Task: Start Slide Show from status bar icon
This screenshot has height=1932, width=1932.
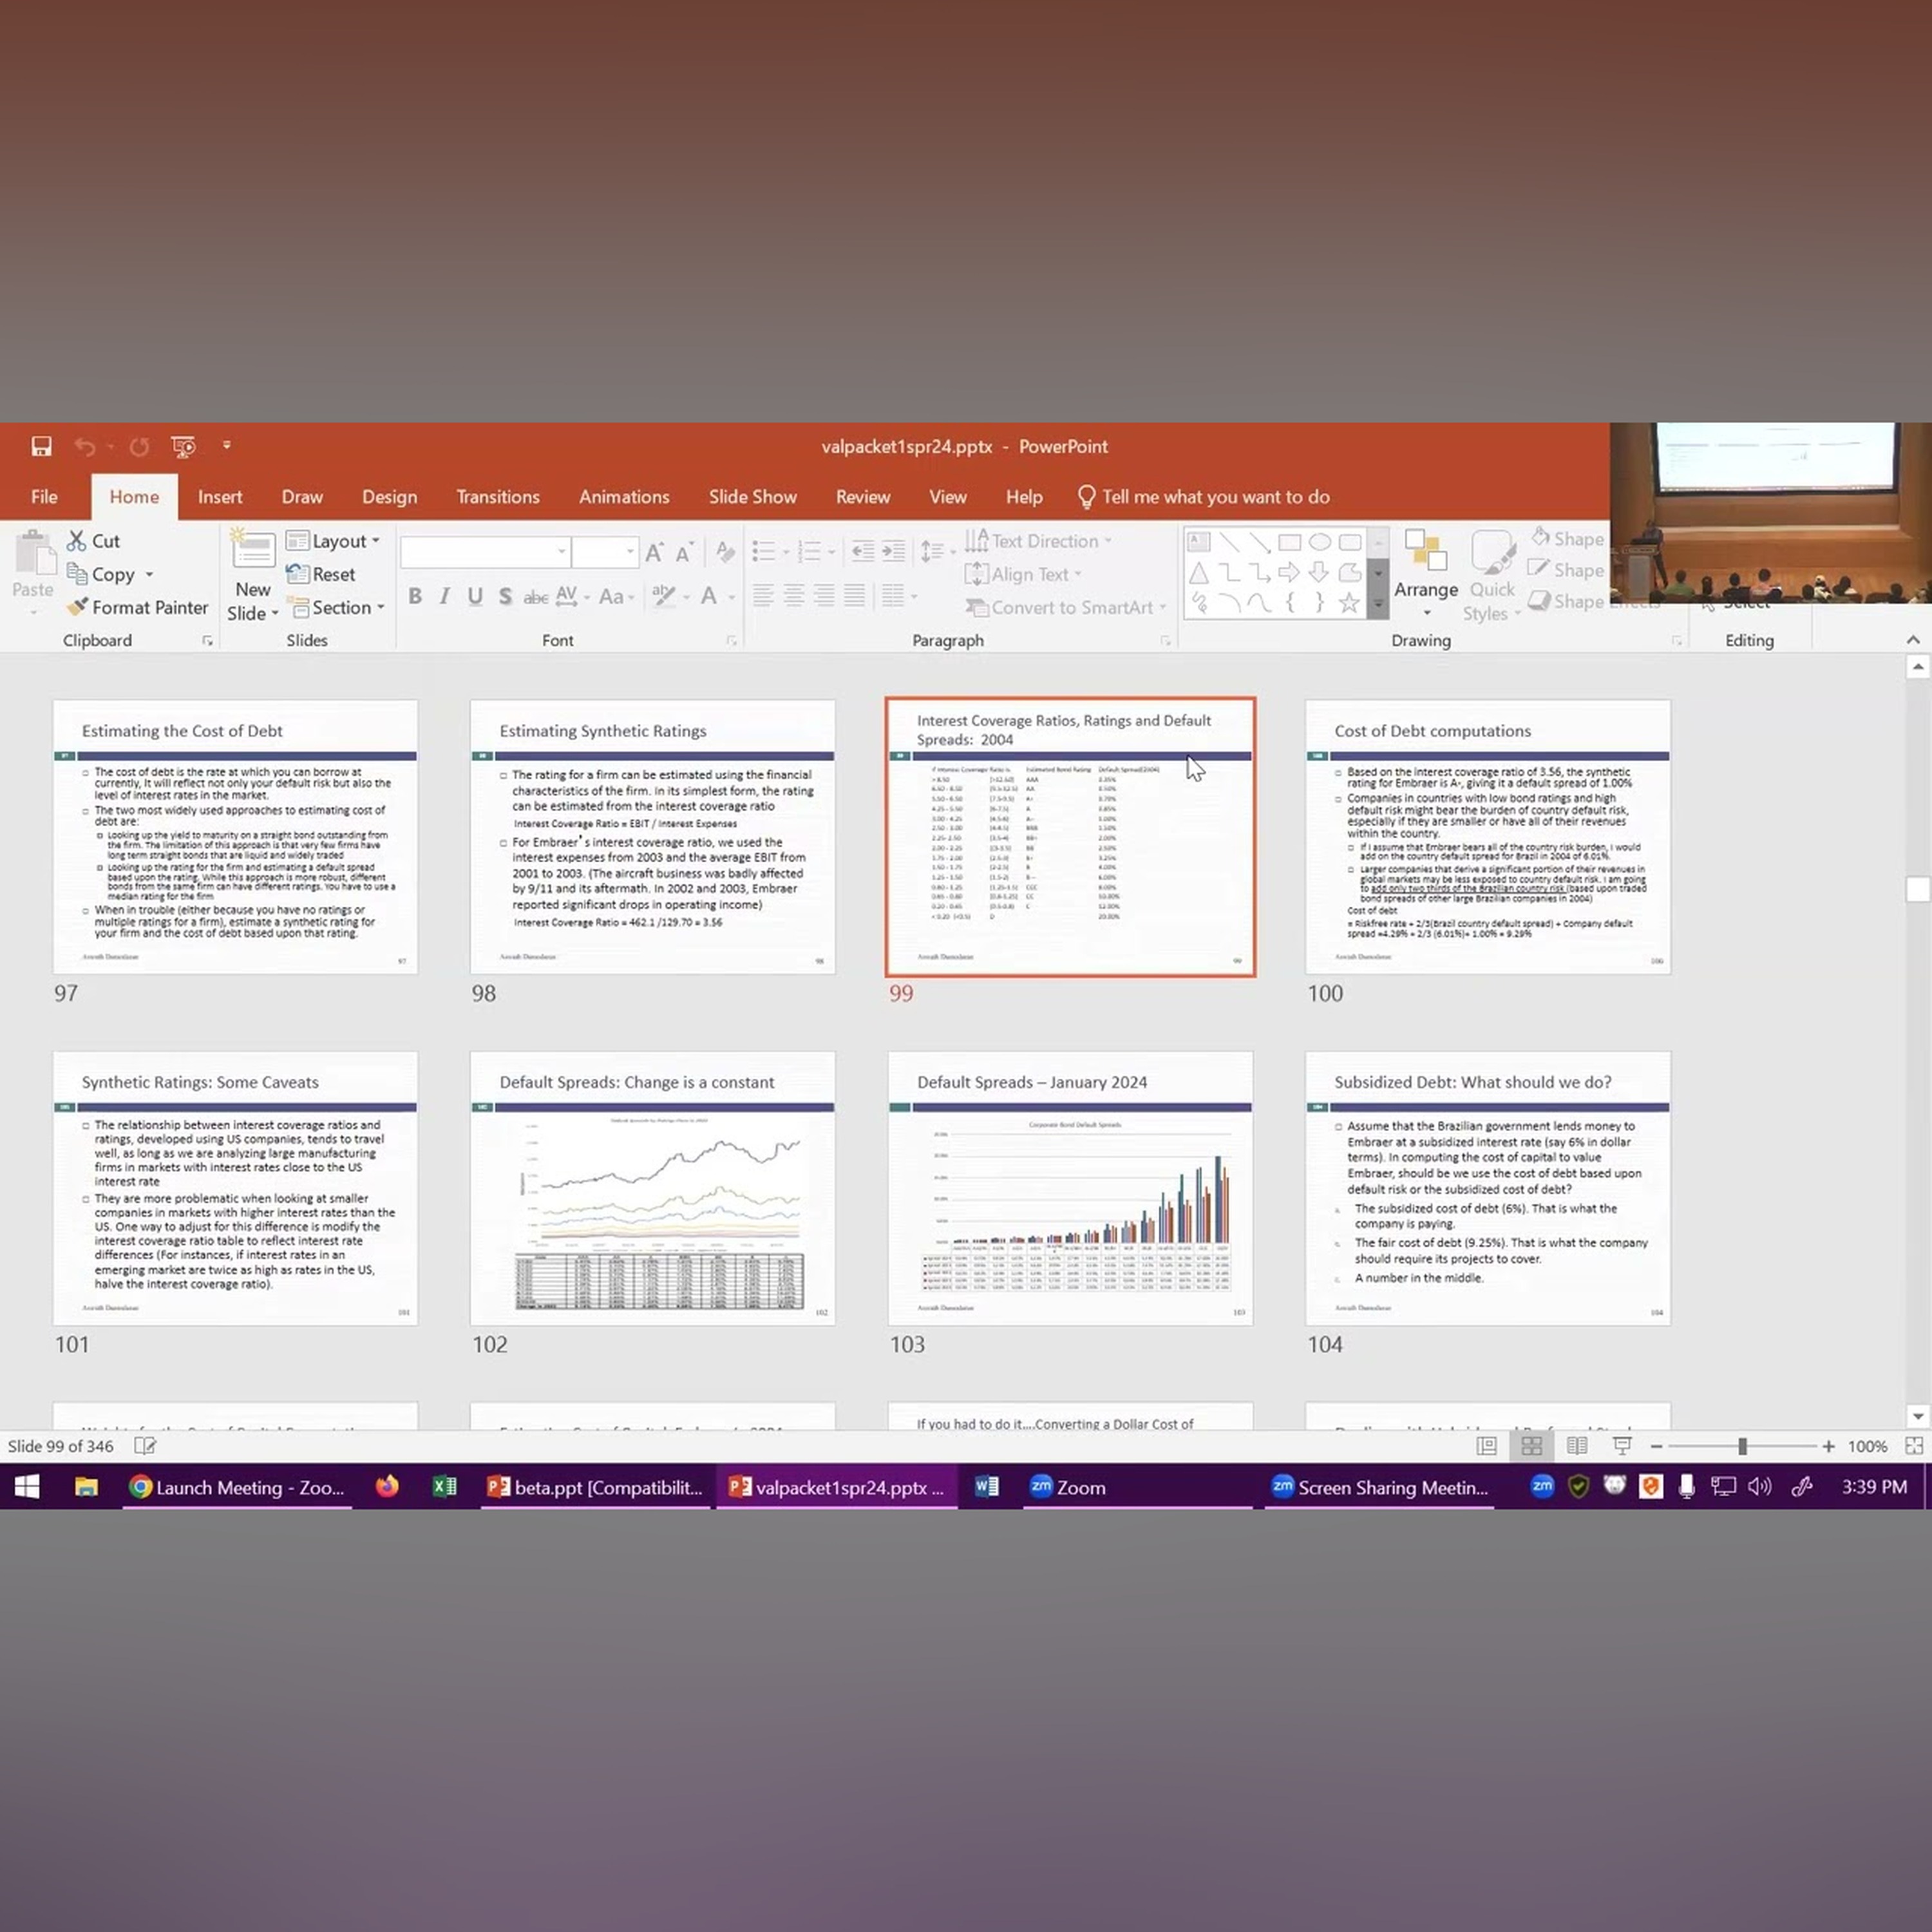Action: point(1622,1446)
